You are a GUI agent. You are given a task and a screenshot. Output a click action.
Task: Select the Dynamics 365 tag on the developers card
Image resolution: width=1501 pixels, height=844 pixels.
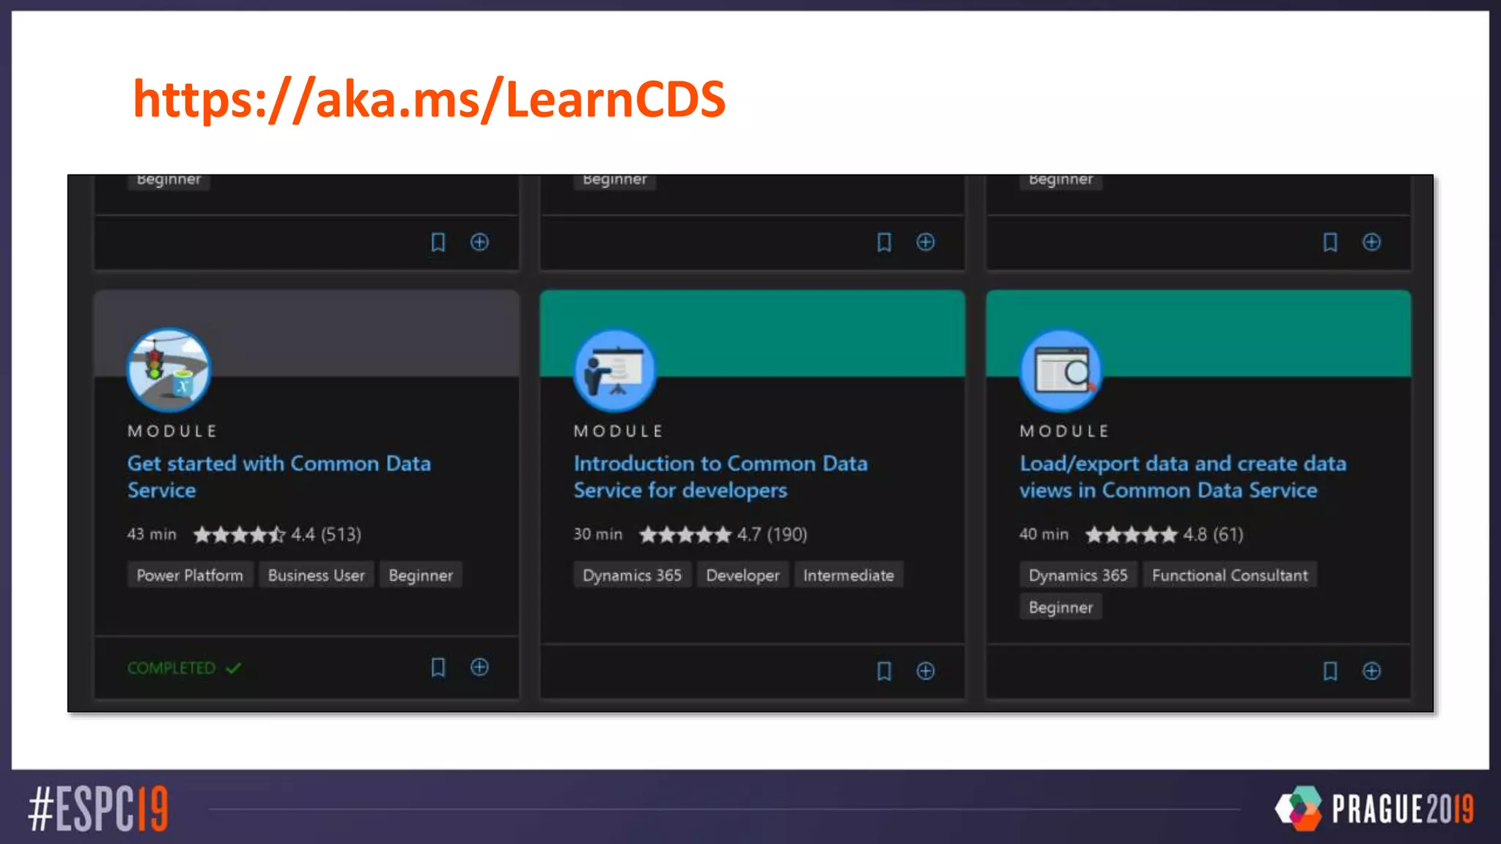(632, 575)
